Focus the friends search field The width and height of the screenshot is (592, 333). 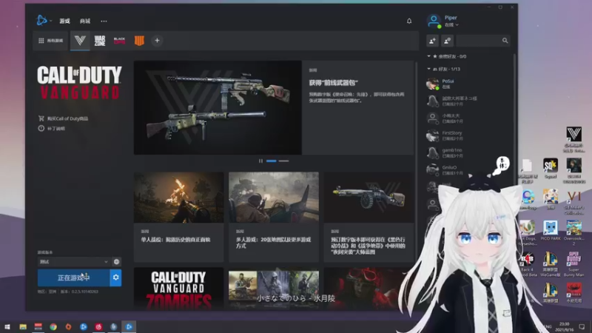(483, 41)
